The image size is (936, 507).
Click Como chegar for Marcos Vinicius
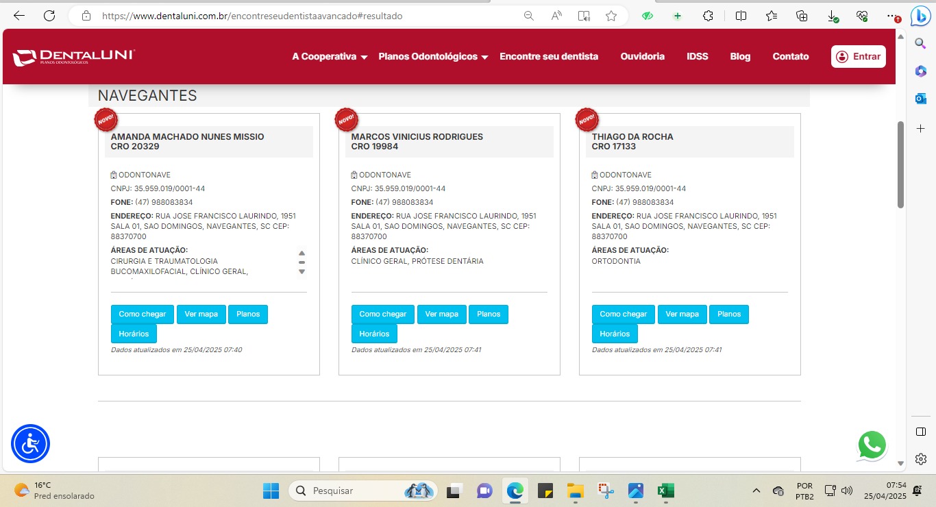(383, 314)
